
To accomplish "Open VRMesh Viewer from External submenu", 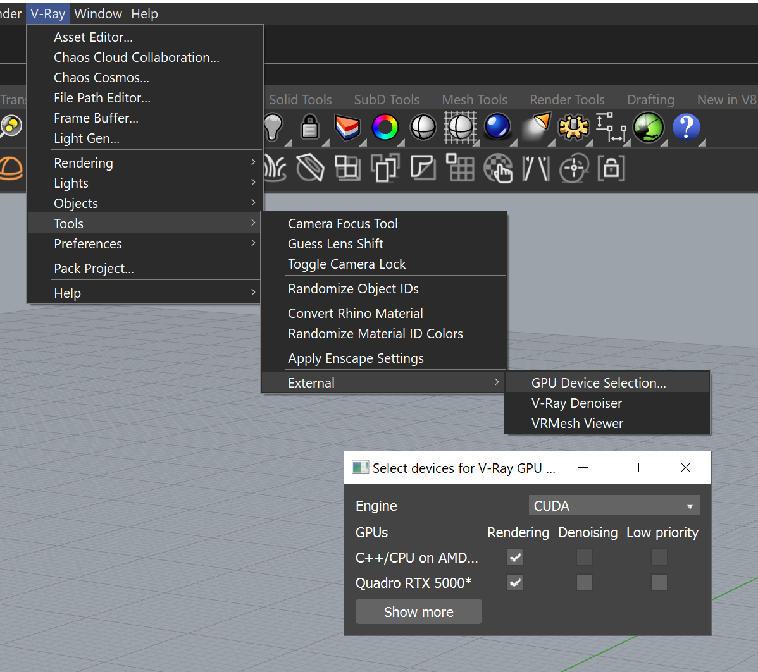I will point(607,423).
